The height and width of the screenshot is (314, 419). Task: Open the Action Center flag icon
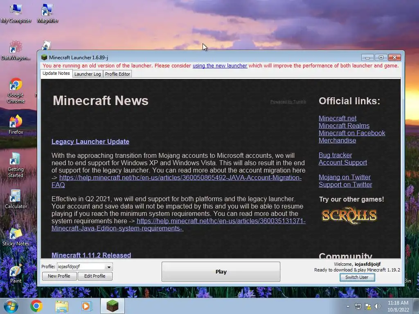368,306
